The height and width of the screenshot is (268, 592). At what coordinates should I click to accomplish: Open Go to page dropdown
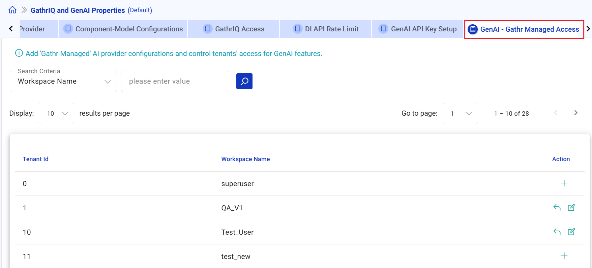coord(460,114)
